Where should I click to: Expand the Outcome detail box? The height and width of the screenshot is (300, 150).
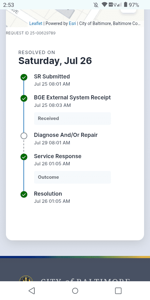click(72, 177)
